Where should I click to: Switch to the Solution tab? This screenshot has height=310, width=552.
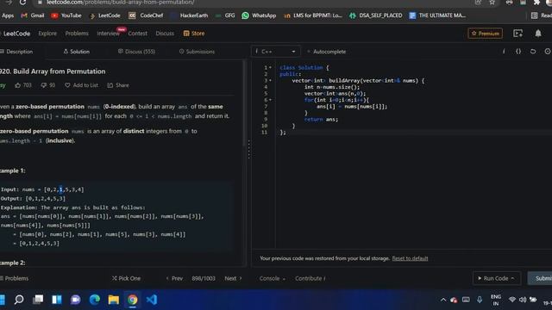[x=77, y=52]
